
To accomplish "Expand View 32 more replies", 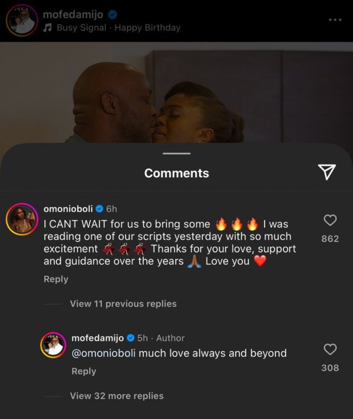I will (116, 396).
